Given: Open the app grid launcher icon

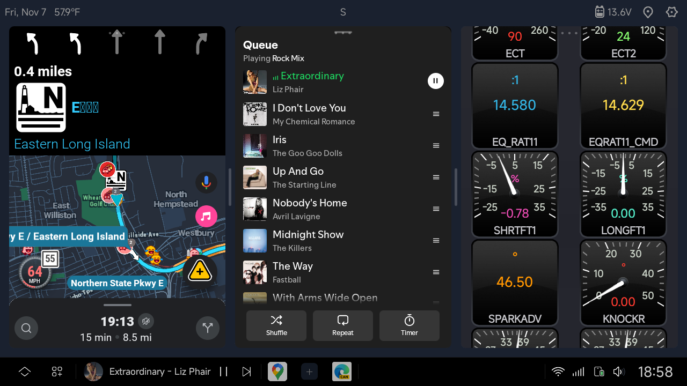Looking at the screenshot, I should click(x=57, y=372).
